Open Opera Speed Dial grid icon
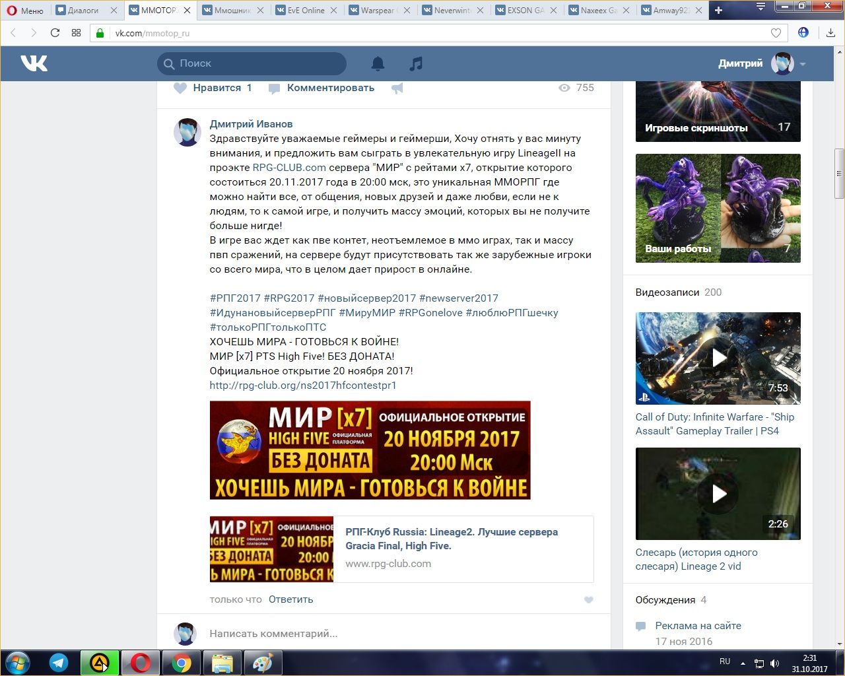The image size is (845, 676). point(76,33)
